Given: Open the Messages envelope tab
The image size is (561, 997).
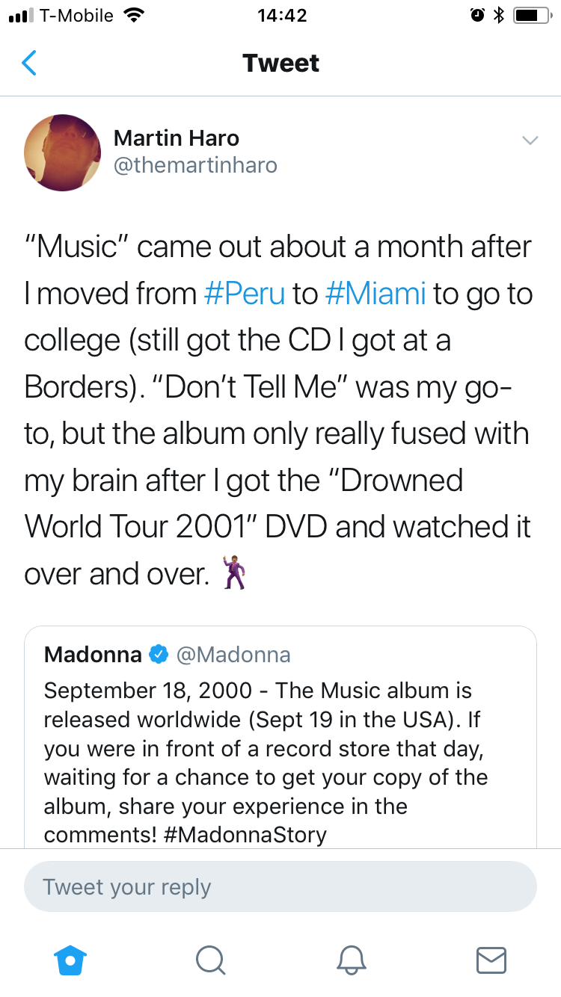Looking at the screenshot, I should pos(491,960).
